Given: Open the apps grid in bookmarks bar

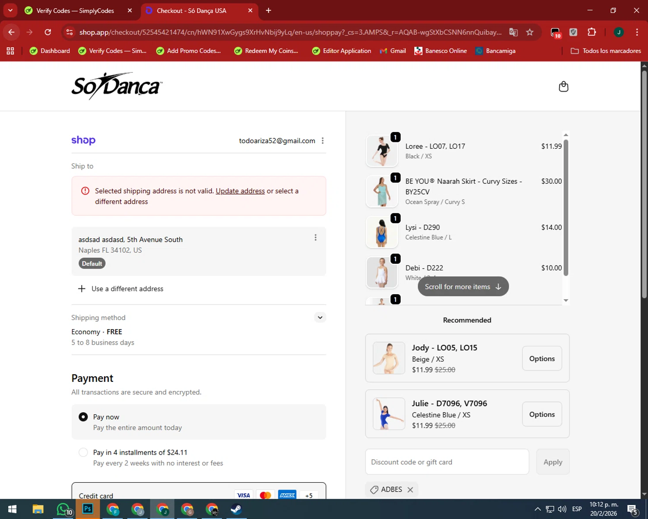Looking at the screenshot, I should click(x=10, y=51).
